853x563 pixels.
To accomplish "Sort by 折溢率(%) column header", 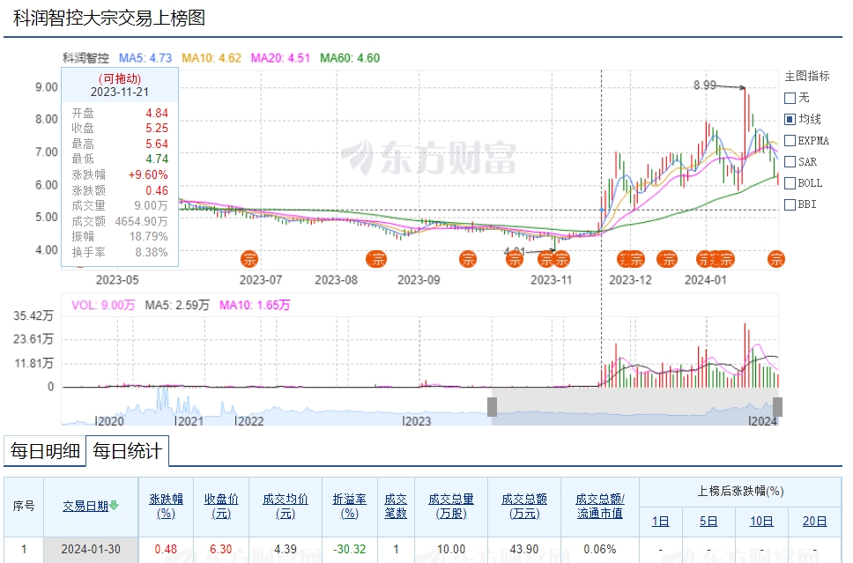I will click(349, 506).
